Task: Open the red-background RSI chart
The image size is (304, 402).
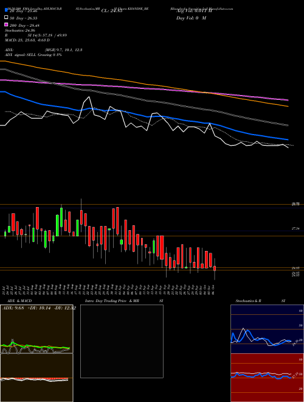Action: (267, 378)
